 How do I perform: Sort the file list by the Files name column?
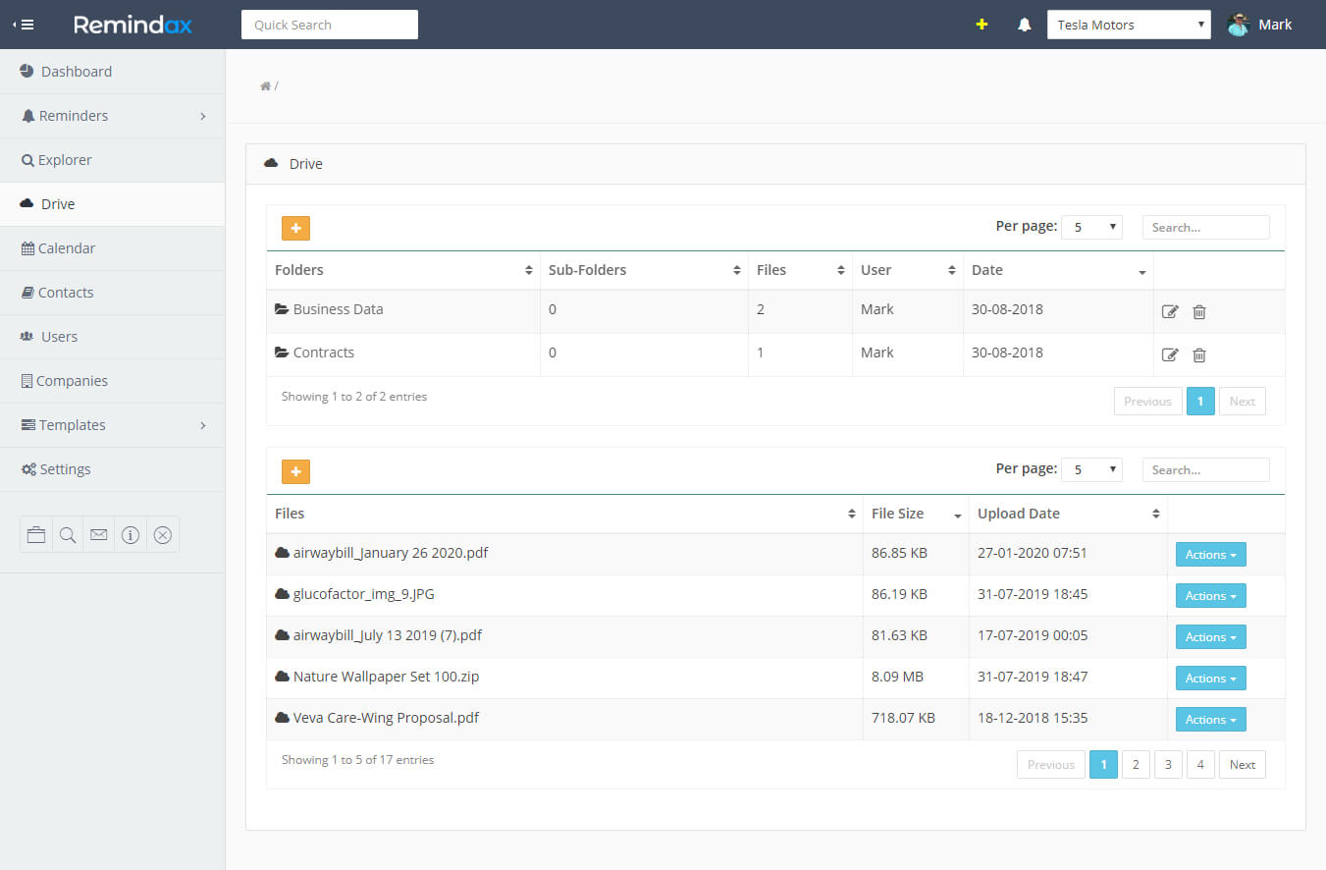[565, 514]
